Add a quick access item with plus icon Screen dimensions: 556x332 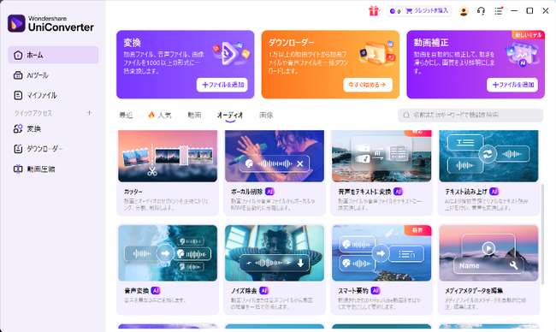(89, 113)
